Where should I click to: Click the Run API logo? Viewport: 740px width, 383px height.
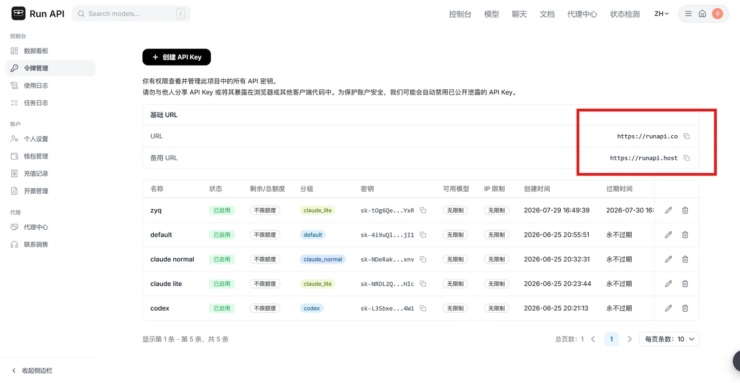38,14
